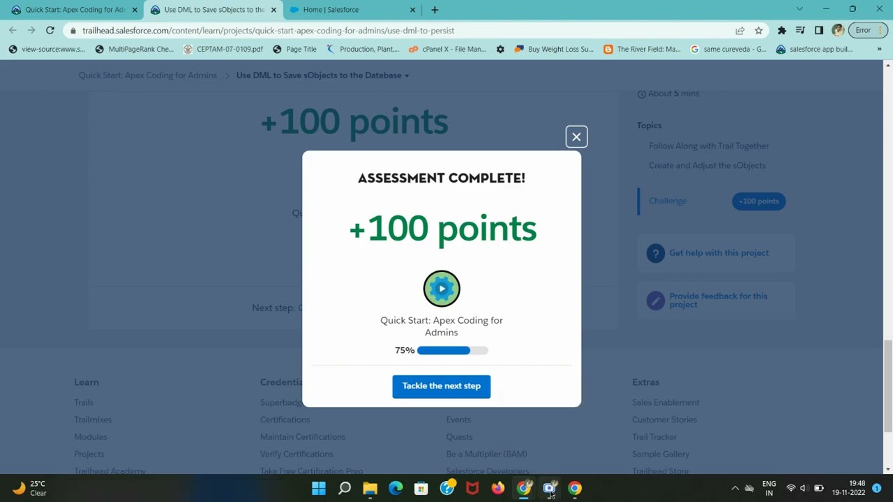Viewport: 893px width, 502px height.
Task: Open the media controls icon in toolbar
Action: click(x=800, y=30)
